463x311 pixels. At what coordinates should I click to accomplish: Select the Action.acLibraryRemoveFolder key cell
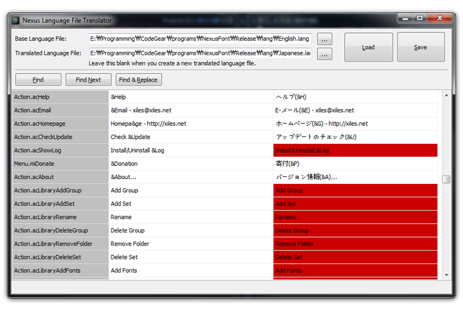pyautogui.click(x=60, y=244)
